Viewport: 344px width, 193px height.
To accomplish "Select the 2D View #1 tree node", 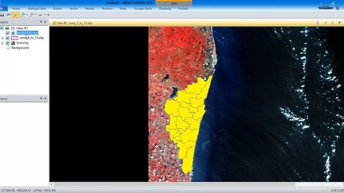I will click(x=19, y=28).
